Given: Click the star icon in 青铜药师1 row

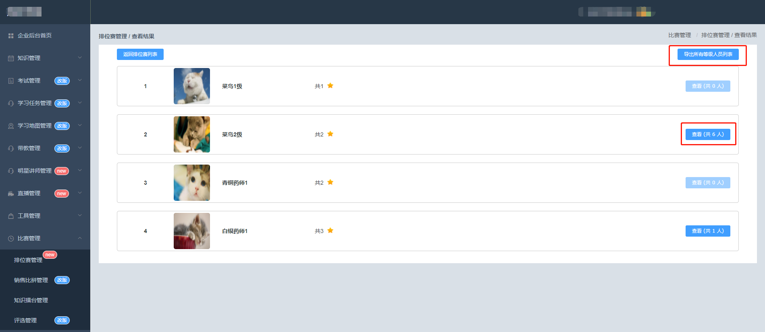Looking at the screenshot, I should click(x=331, y=182).
